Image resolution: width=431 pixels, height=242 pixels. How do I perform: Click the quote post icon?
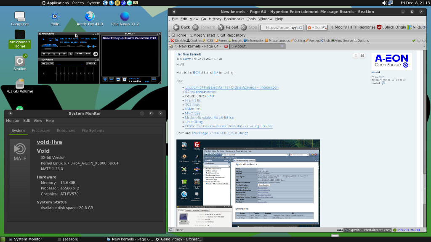[x=362, y=56]
